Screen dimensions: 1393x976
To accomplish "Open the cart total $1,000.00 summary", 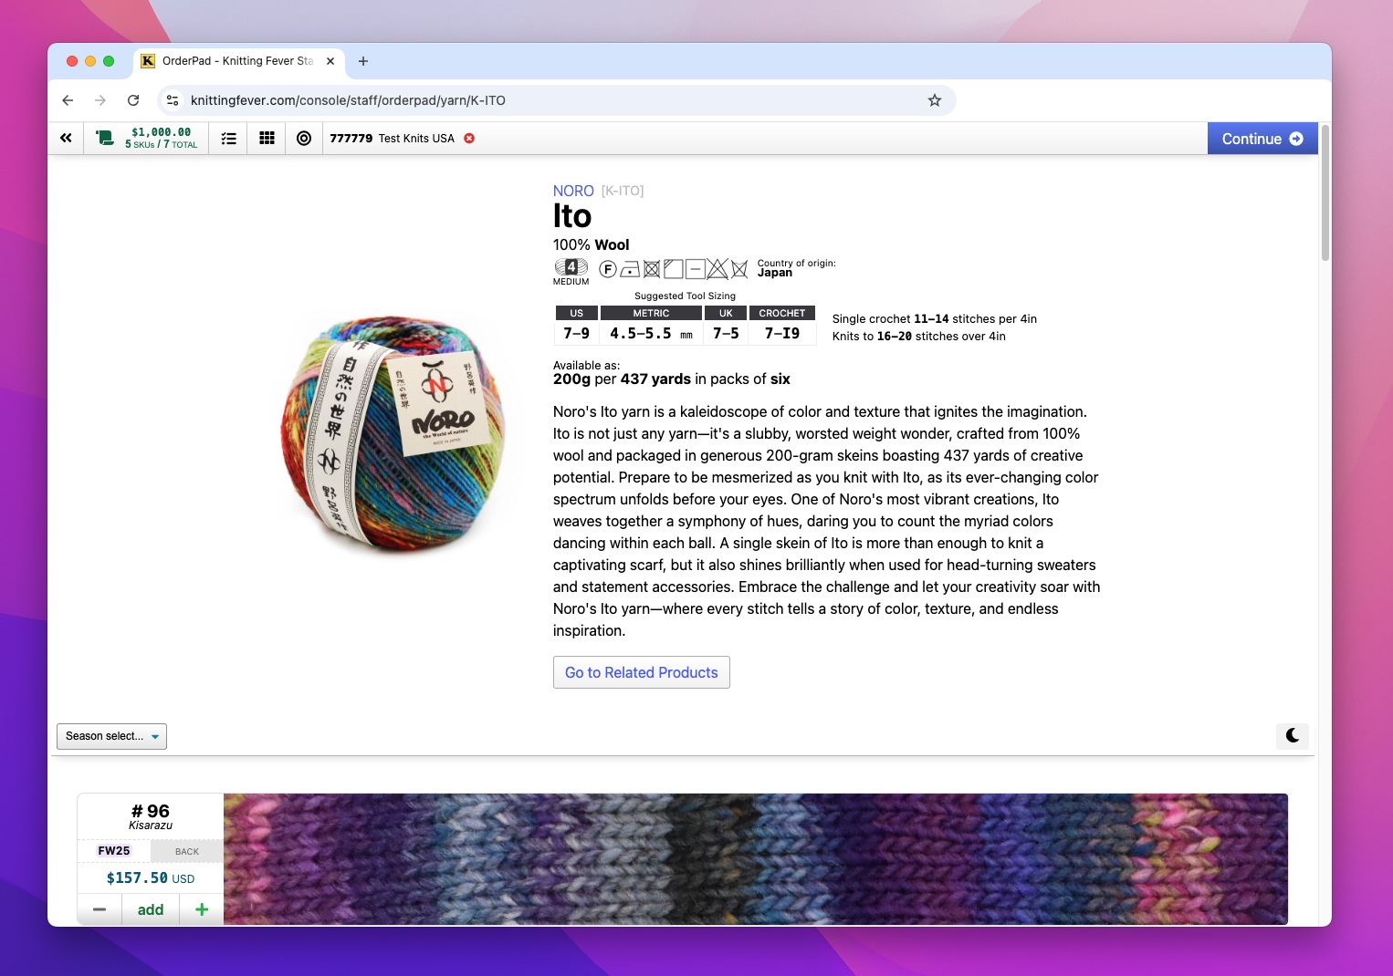I will pos(147,139).
